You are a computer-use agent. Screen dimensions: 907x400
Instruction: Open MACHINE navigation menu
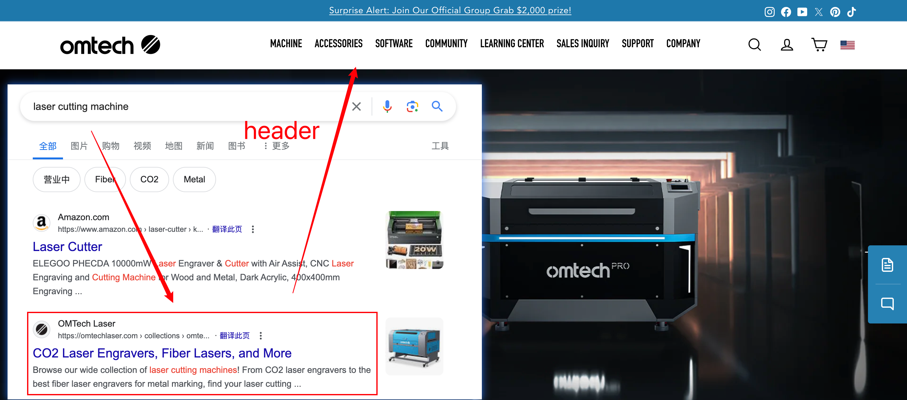pos(286,44)
